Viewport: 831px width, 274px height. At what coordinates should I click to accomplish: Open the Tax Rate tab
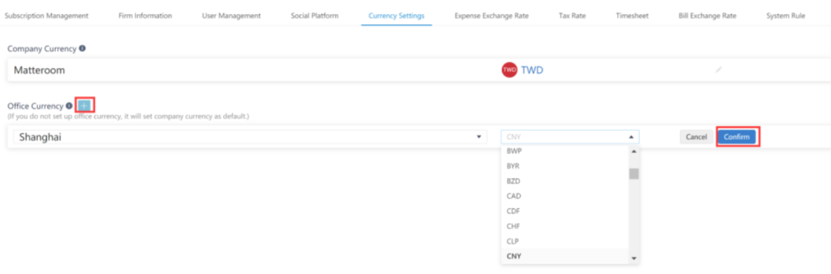click(x=572, y=15)
